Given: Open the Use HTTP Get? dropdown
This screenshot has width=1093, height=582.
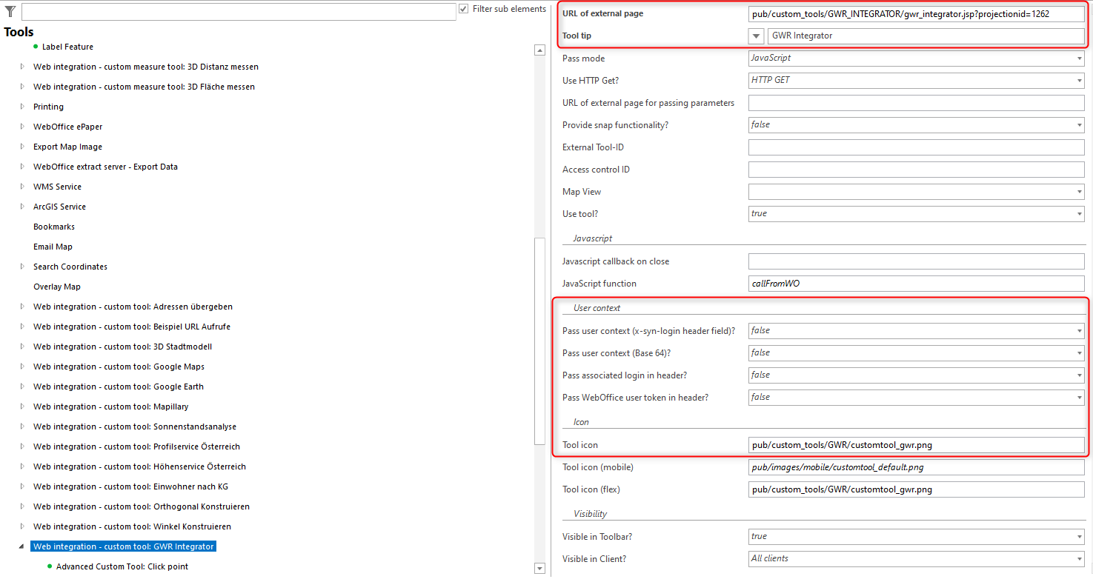Looking at the screenshot, I should pos(1079,80).
